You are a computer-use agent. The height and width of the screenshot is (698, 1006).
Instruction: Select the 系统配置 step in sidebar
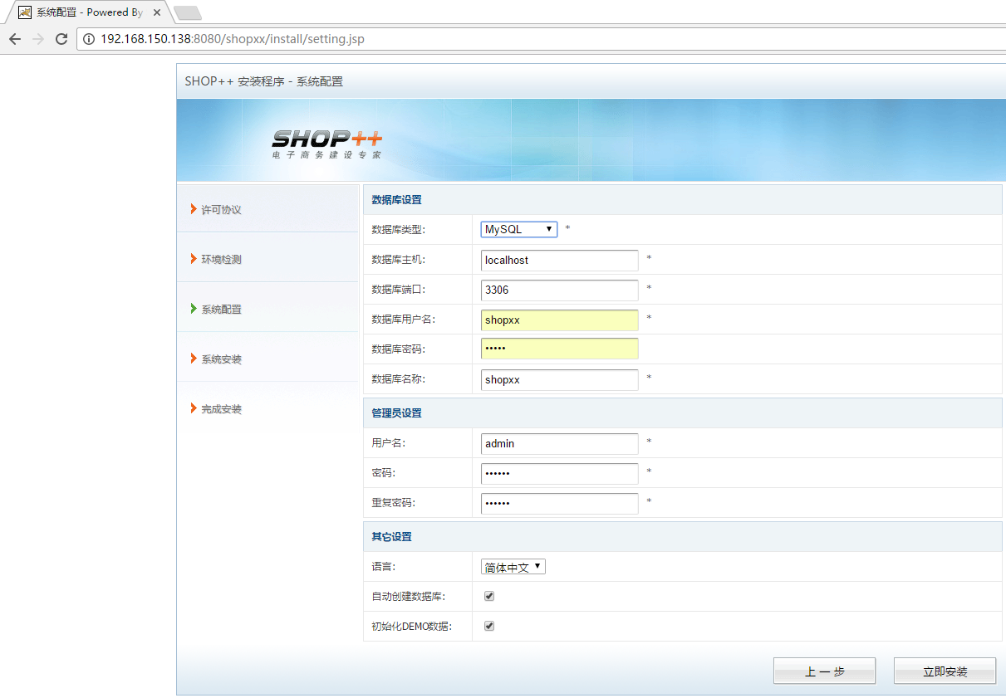click(221, 310)
